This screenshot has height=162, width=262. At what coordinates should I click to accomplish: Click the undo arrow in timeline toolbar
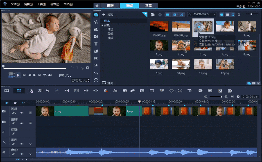[47, 91]
